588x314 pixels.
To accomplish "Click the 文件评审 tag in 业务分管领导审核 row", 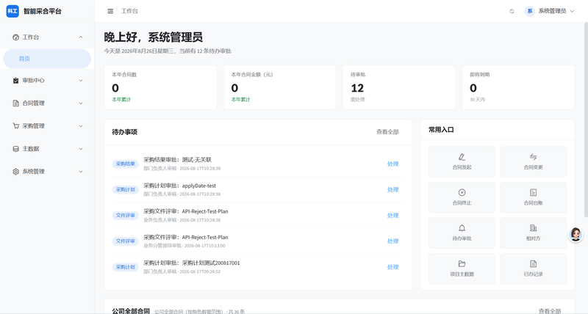I will (x=125, y=241).
